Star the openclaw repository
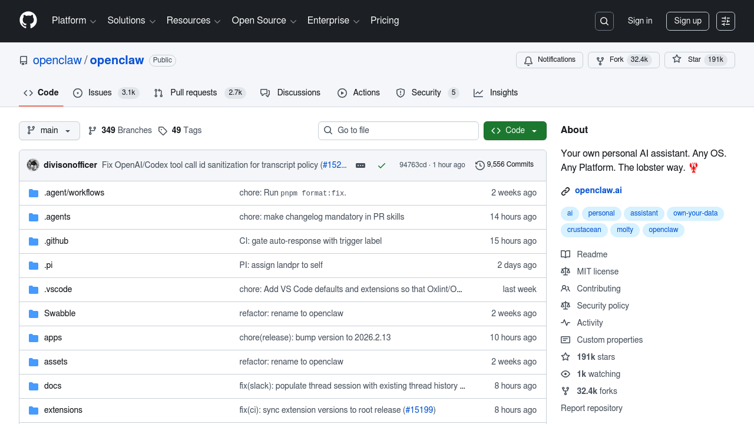Viewport: 754px width, 424px height. (x=699, y=60)
